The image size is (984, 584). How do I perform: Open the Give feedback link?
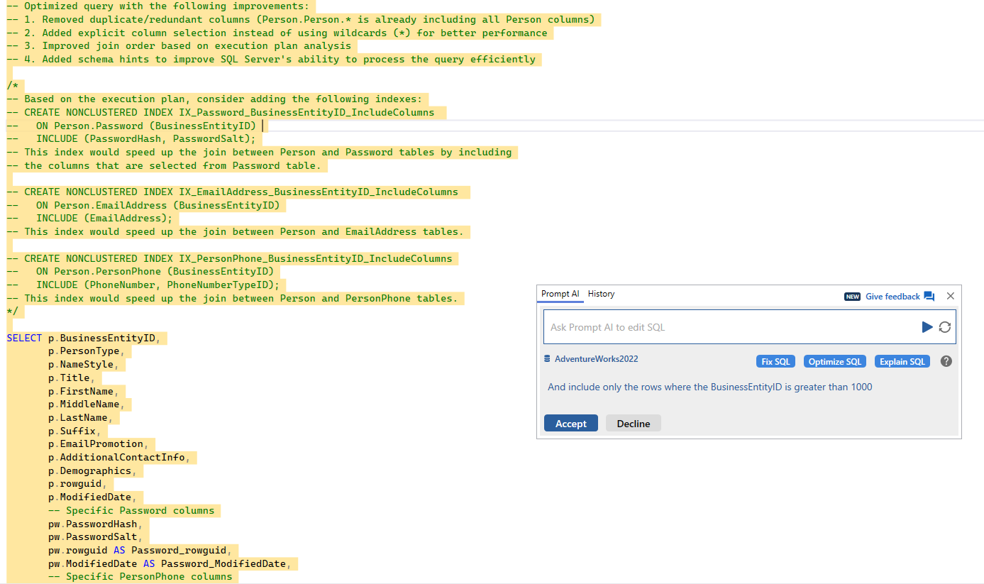(x=892, y=297)
